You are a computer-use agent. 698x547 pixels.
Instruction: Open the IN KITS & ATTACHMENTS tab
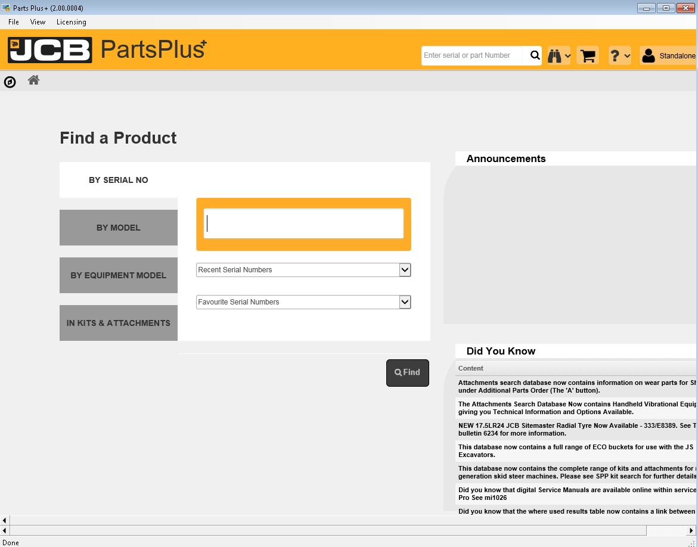119,323
